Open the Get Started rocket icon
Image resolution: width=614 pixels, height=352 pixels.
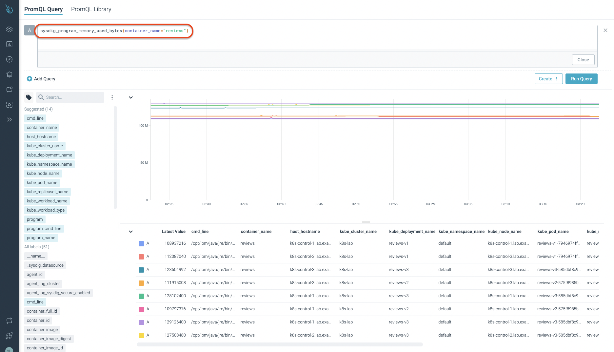[x=9, y=336]
